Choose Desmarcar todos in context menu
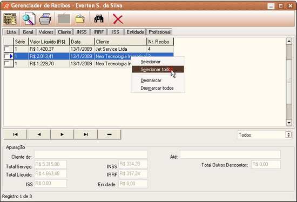 tap(158, 88)
